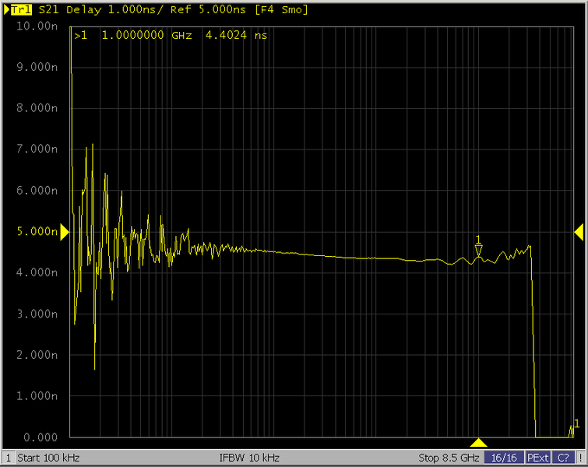
Task: Toggle the C? correction status indicator
Action: tap(563, 458)
